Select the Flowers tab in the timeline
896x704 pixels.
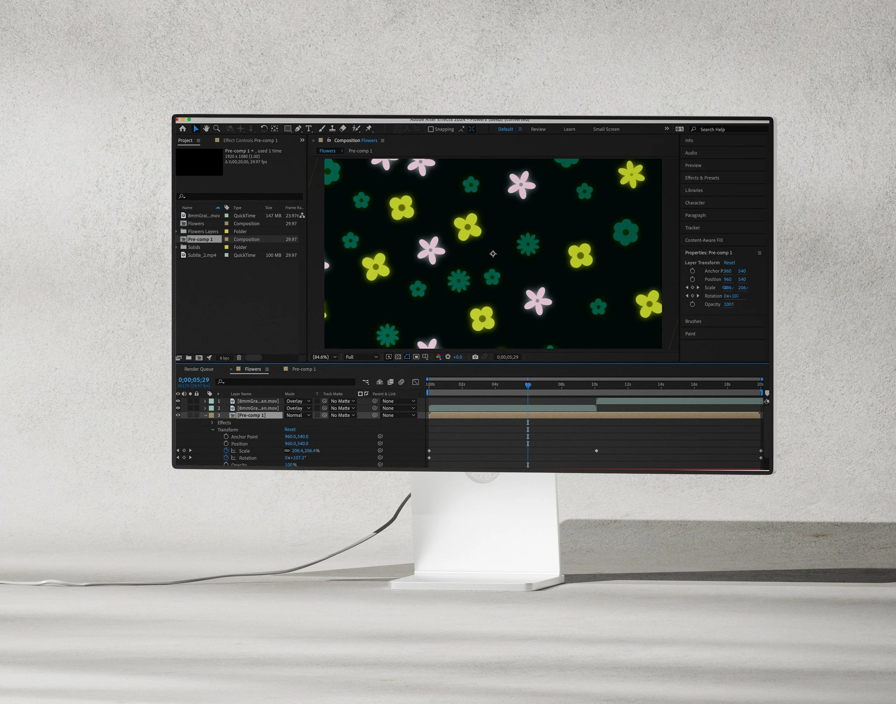point(253,369)
